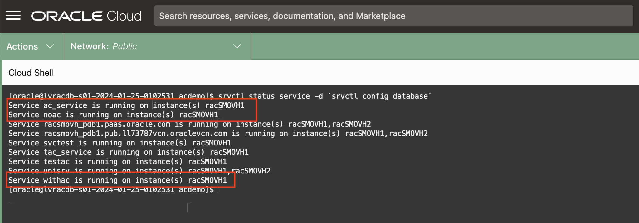The image size is (639, 223).
Task: Open the Actions menu
Action: 22,46
